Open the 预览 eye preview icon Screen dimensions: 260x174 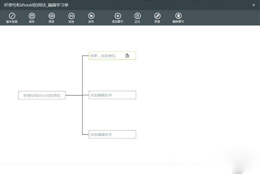[x=51, y=16]
